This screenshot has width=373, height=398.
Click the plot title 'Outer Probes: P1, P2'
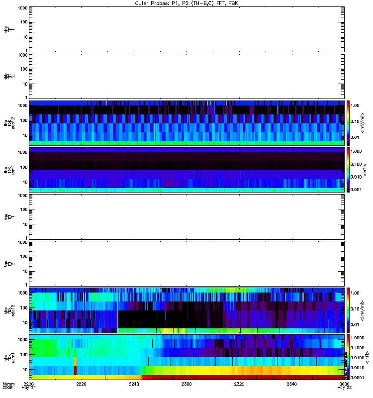pos(186,3)
